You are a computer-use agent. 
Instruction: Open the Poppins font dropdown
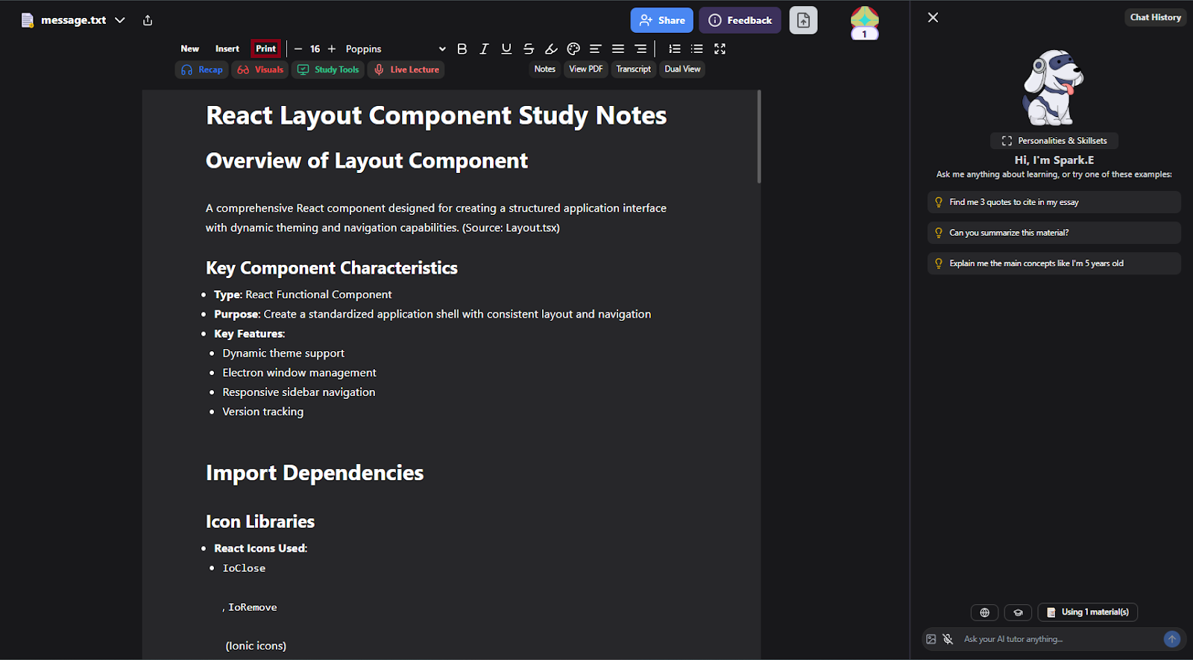tap(395, 49)
